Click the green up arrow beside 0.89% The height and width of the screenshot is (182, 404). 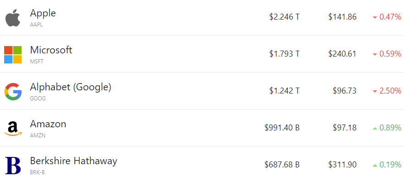tap(375, 128)
